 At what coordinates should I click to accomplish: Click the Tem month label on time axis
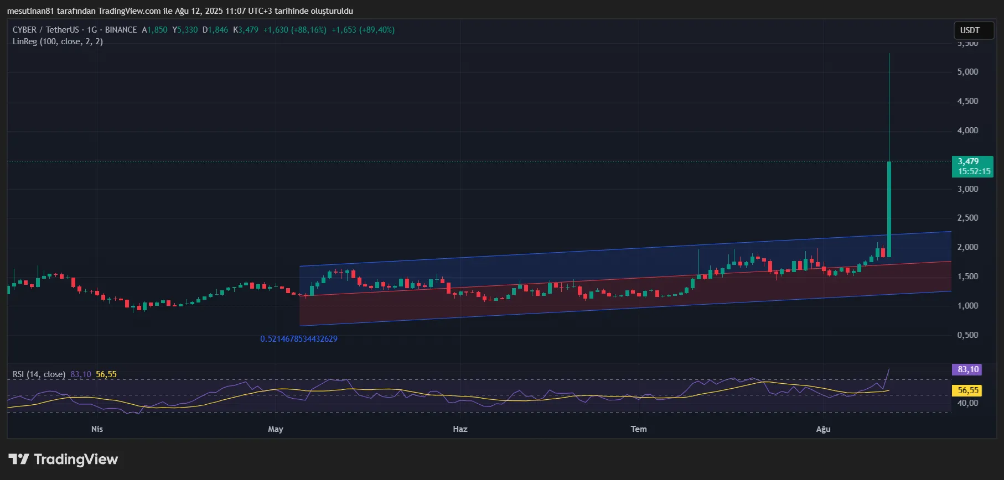[639, 429]
